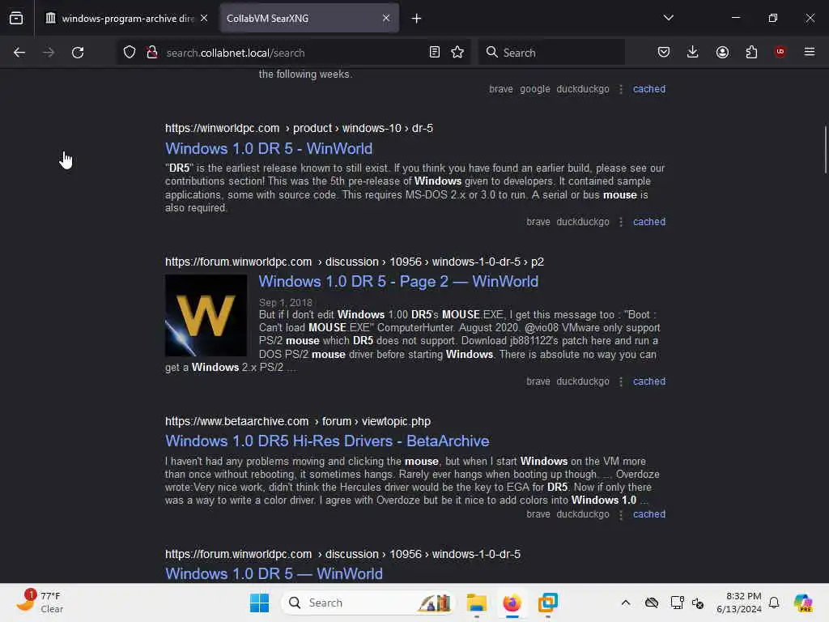Reload the current search page
Viewport: 829px width, 622px height.
click(78, 53)
